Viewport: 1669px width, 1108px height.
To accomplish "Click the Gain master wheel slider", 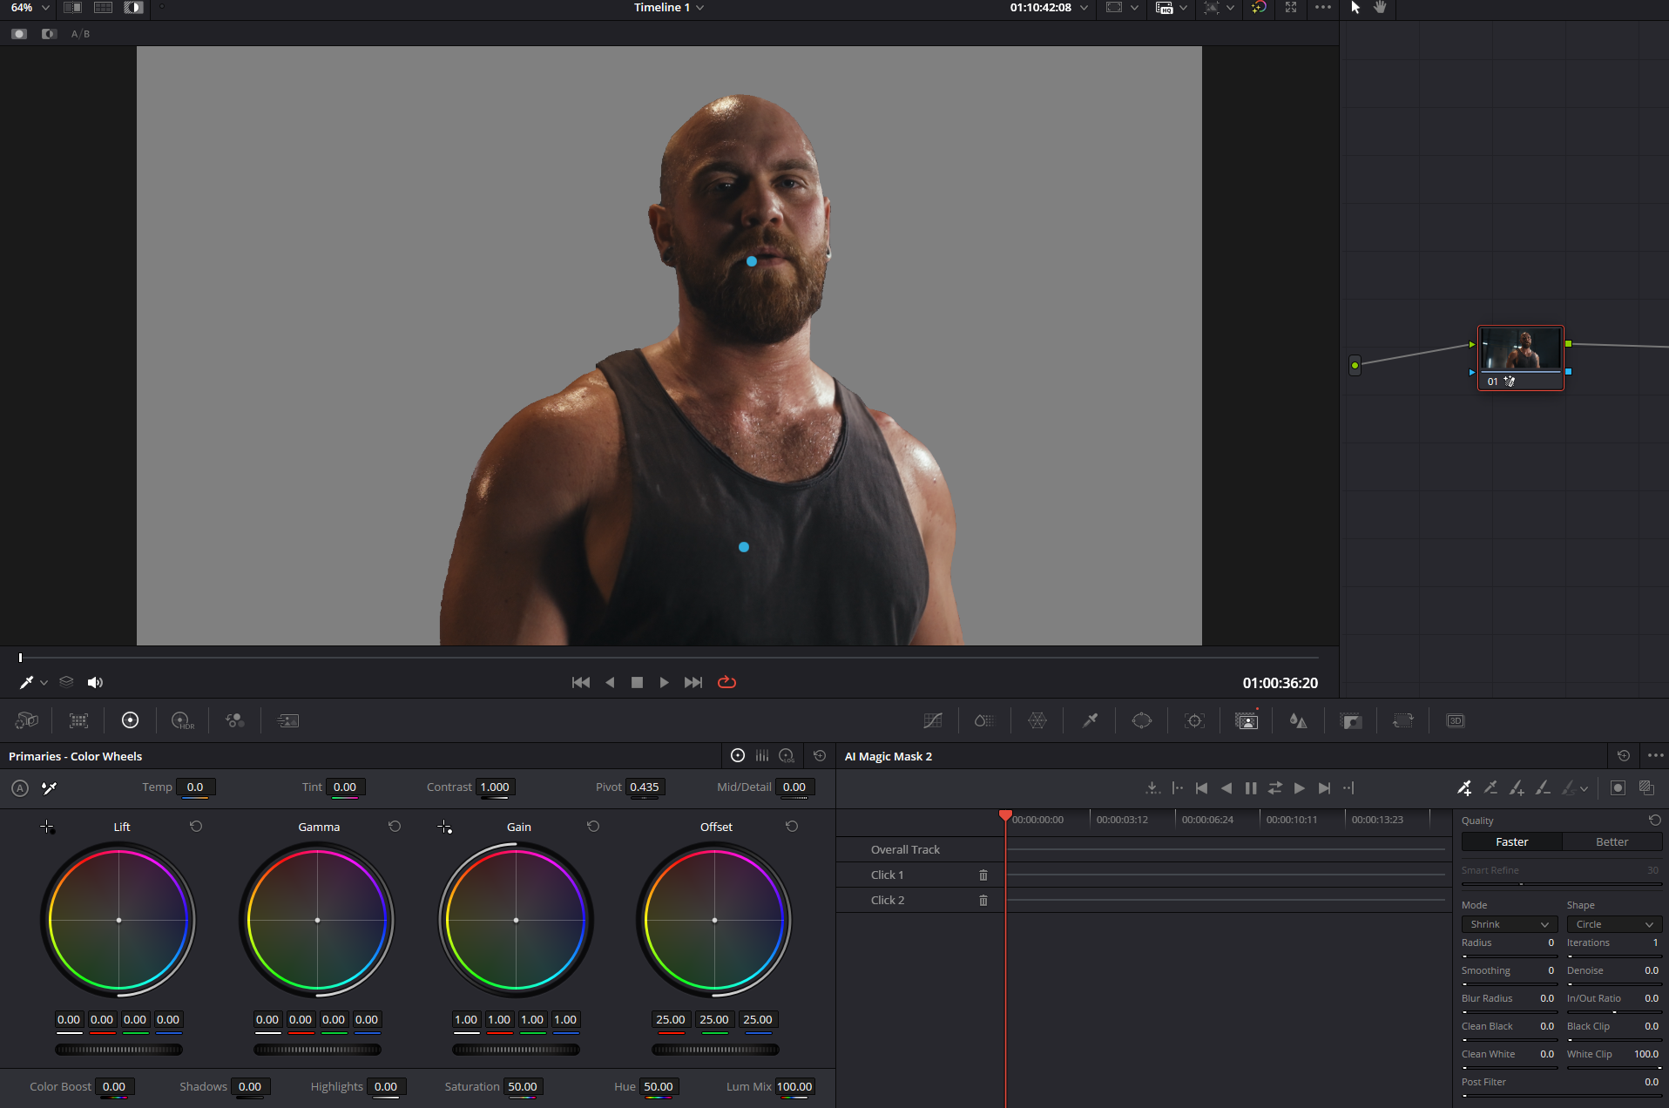I will point(516,1050).
